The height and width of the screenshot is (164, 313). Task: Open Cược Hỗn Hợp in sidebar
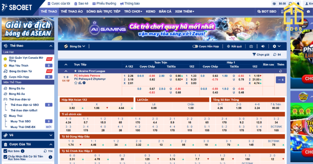click(19, 77)
